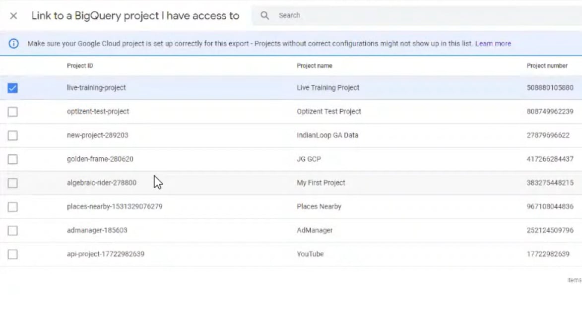The height and width of the screenshot is (316, 582).
Task: Click the My First Project name
Action: [x=321, y=183]
